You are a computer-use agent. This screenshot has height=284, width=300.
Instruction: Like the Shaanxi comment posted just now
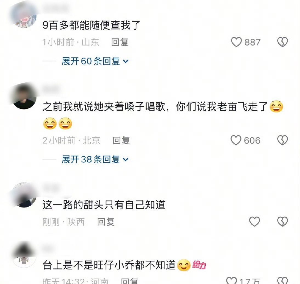point(254,221)
